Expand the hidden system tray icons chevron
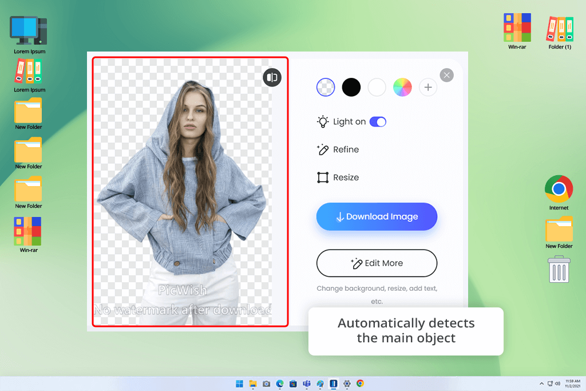The width and height of the screenshot is (586, 391). click(541, 384)
